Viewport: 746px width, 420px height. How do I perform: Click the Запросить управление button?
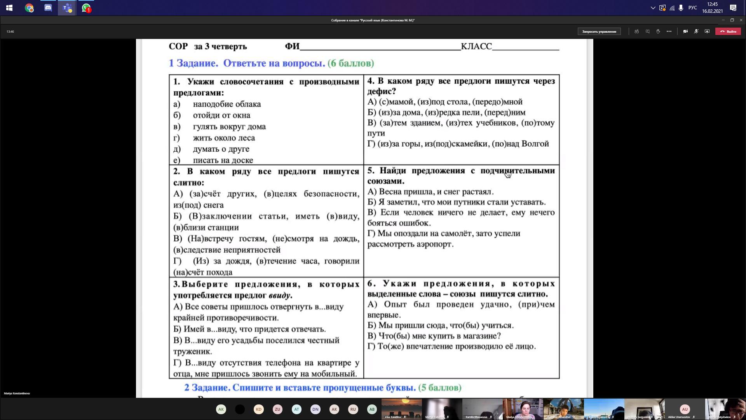(x=599, y=31)
